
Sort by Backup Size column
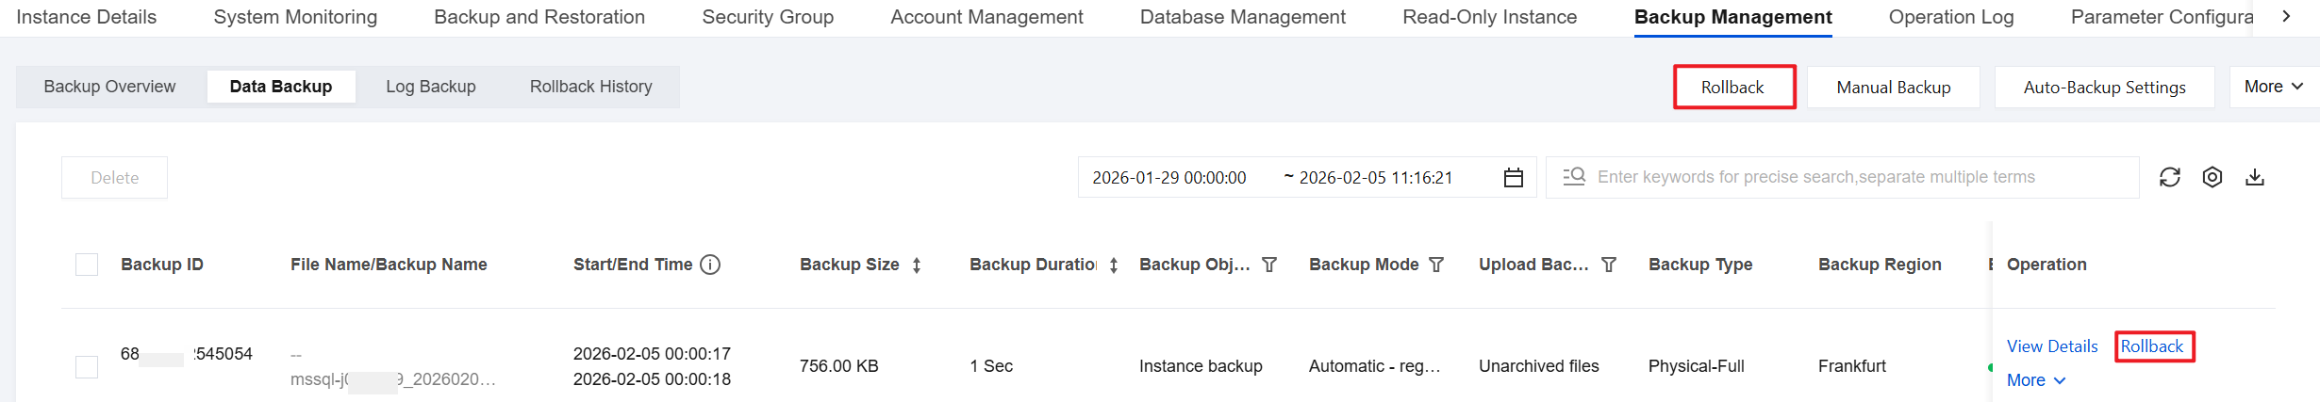pos(917,265)
